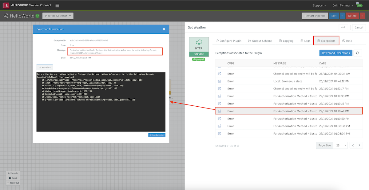Click the Zoom Out canvas control
The image size is (369, 190).
coord(13,183)
